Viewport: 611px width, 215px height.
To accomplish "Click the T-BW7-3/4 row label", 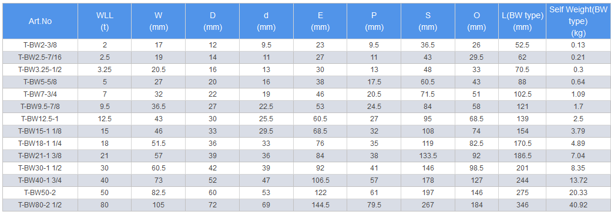I will (x=40, y=94).
